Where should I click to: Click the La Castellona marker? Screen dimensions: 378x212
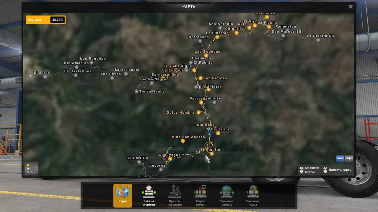76,75
